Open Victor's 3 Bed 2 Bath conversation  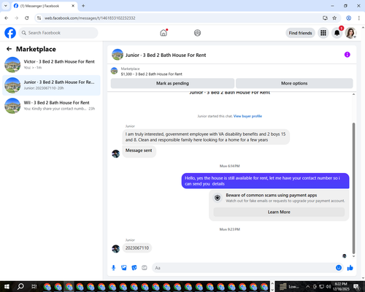click(51, 64)
